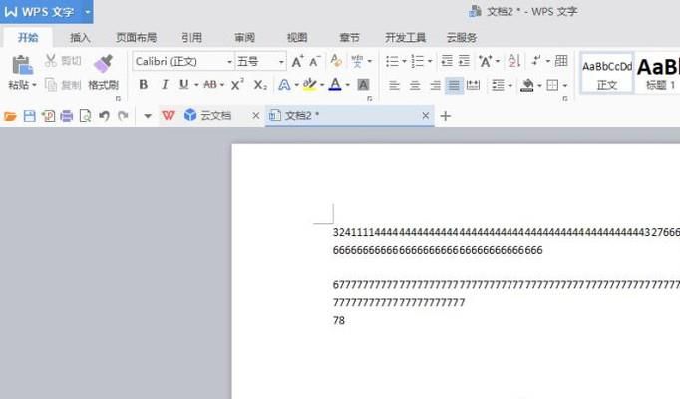The width and height of the screenshot is (680, 399).
Task: Close the 文档2 document tab
Action: [426, 116]
